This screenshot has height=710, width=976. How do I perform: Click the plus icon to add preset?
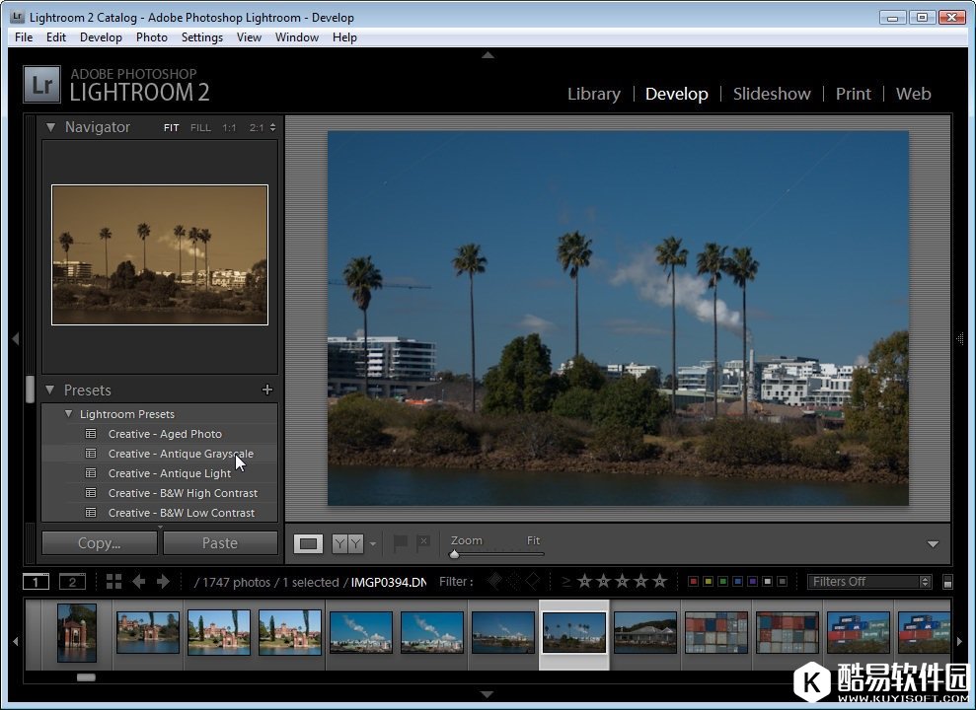pos(266,390)
